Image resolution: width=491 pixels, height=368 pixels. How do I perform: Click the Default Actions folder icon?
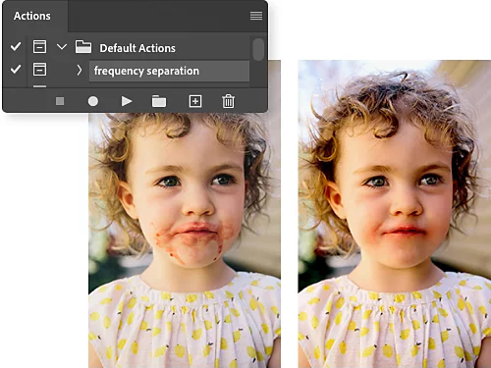pos(83,47)
